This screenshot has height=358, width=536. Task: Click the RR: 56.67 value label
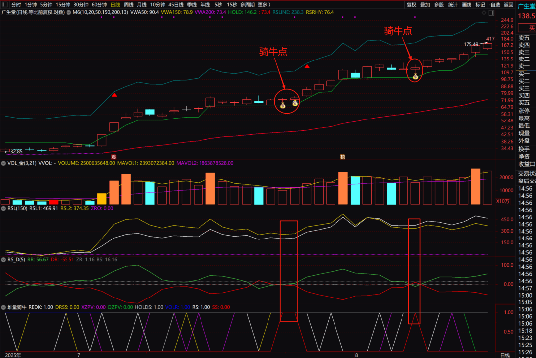pyautogui.click(x=38, y=260)
